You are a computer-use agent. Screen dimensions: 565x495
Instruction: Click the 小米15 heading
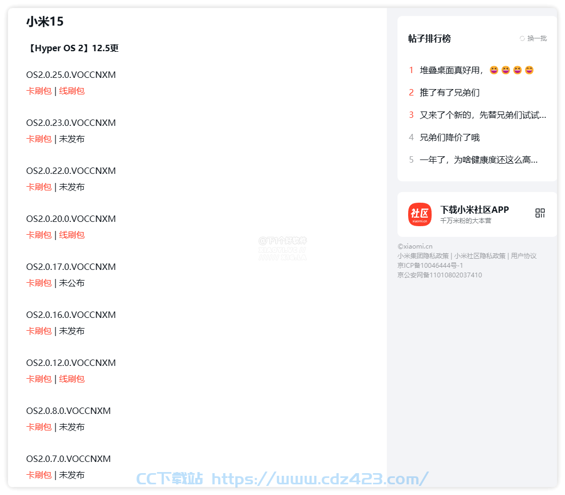pos(45,22)
